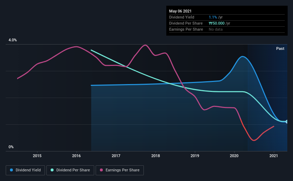Click the tooltip's 'Earnings Per Share' row label
The height and width of the screenshot is (181, 293).
click(186, 29)
